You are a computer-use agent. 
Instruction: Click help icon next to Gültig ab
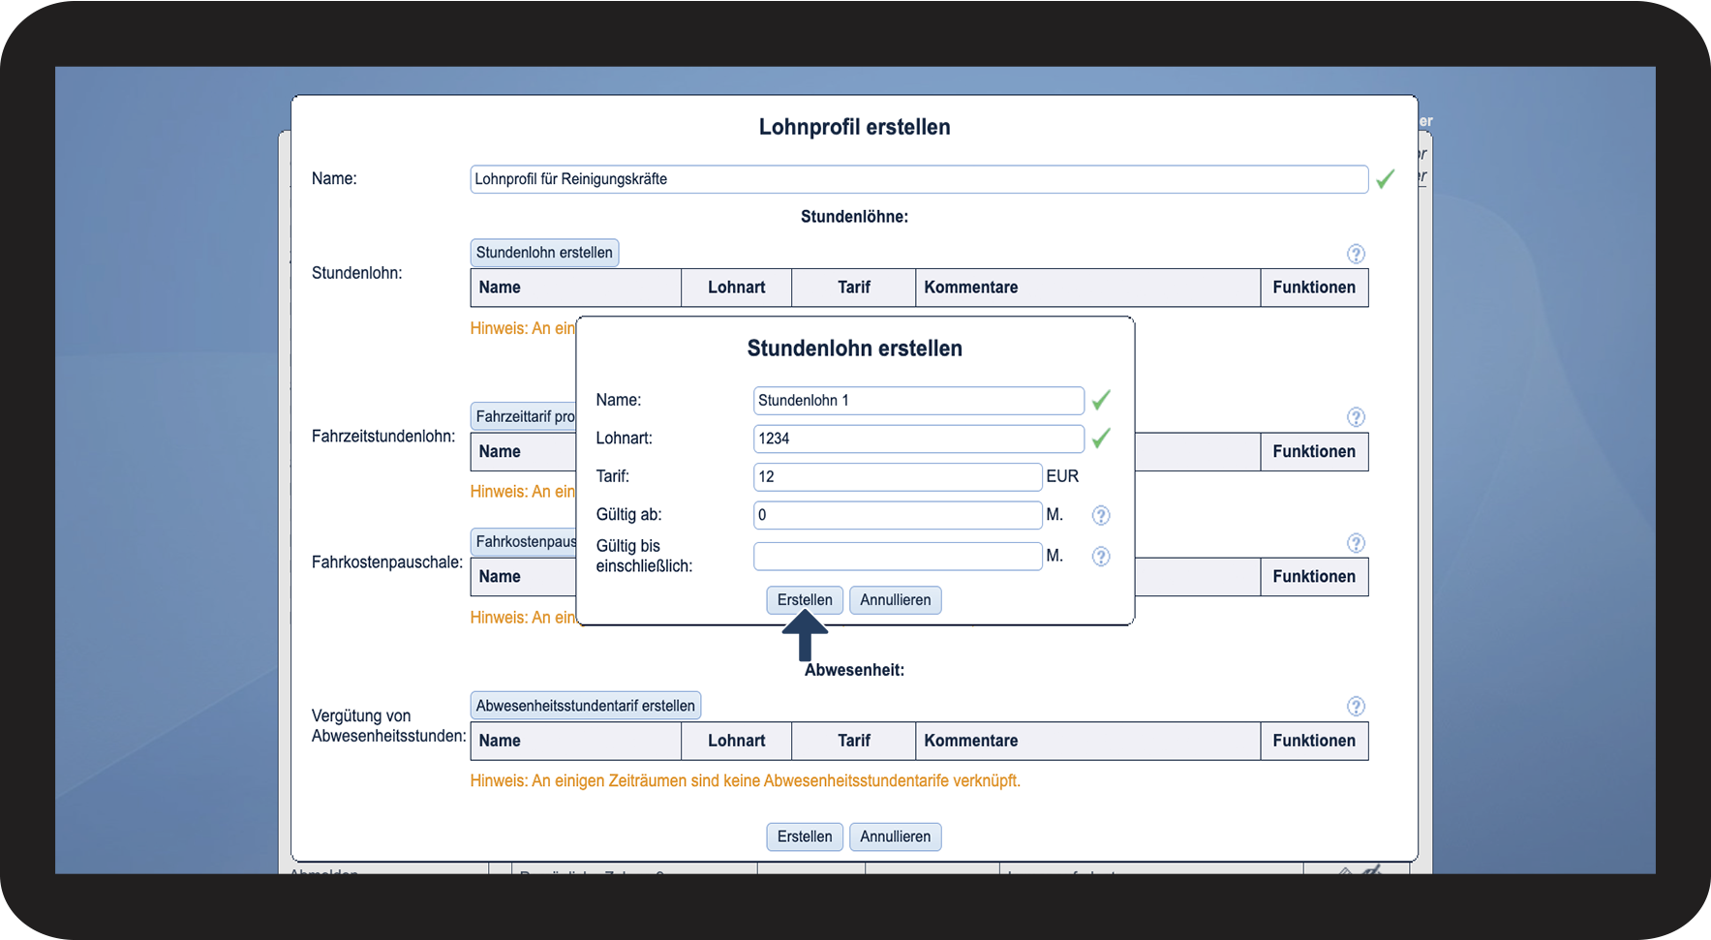1101,515
